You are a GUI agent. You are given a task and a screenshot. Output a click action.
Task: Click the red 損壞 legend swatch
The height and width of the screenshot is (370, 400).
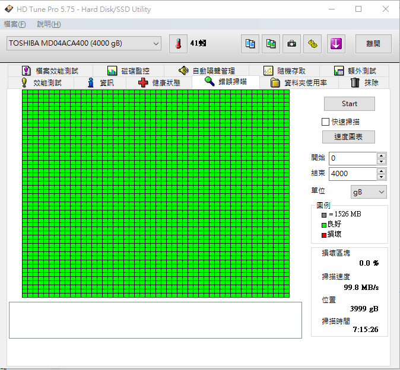tap(324, 235)
